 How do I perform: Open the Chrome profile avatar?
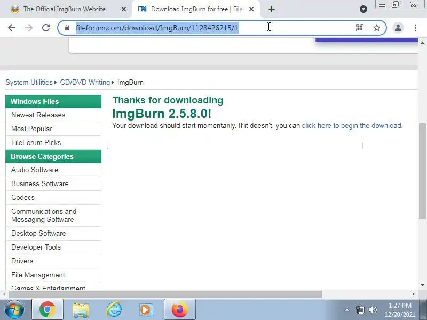[398, 28]
